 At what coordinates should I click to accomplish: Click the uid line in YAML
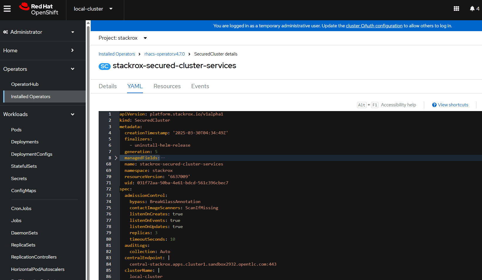click(176, 183)
